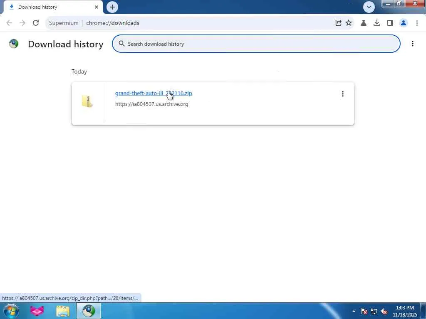Toggle the side panel icon
The width and height of the screenshot is (426, 319).
click(x=390, y=23)
